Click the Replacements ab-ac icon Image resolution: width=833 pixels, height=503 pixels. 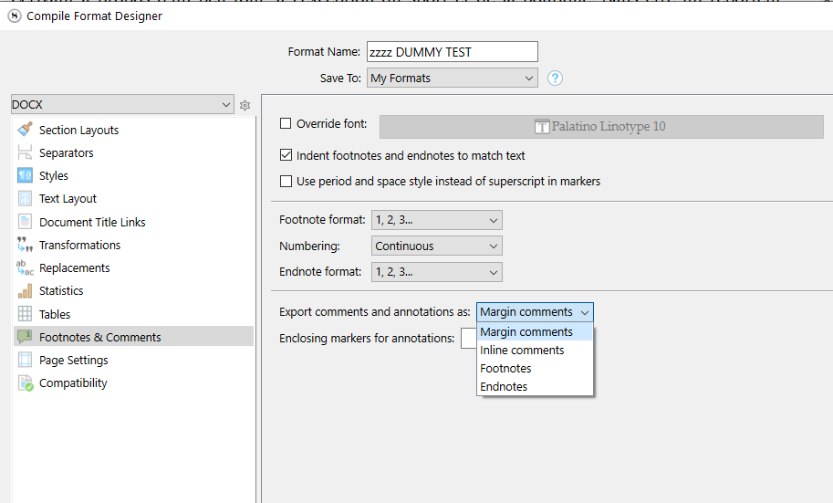(x=25, y=267)
